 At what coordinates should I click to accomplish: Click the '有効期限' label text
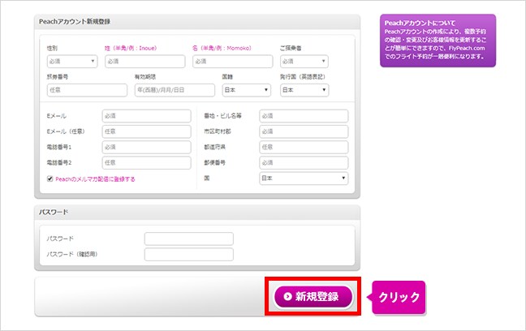(145, 77)
